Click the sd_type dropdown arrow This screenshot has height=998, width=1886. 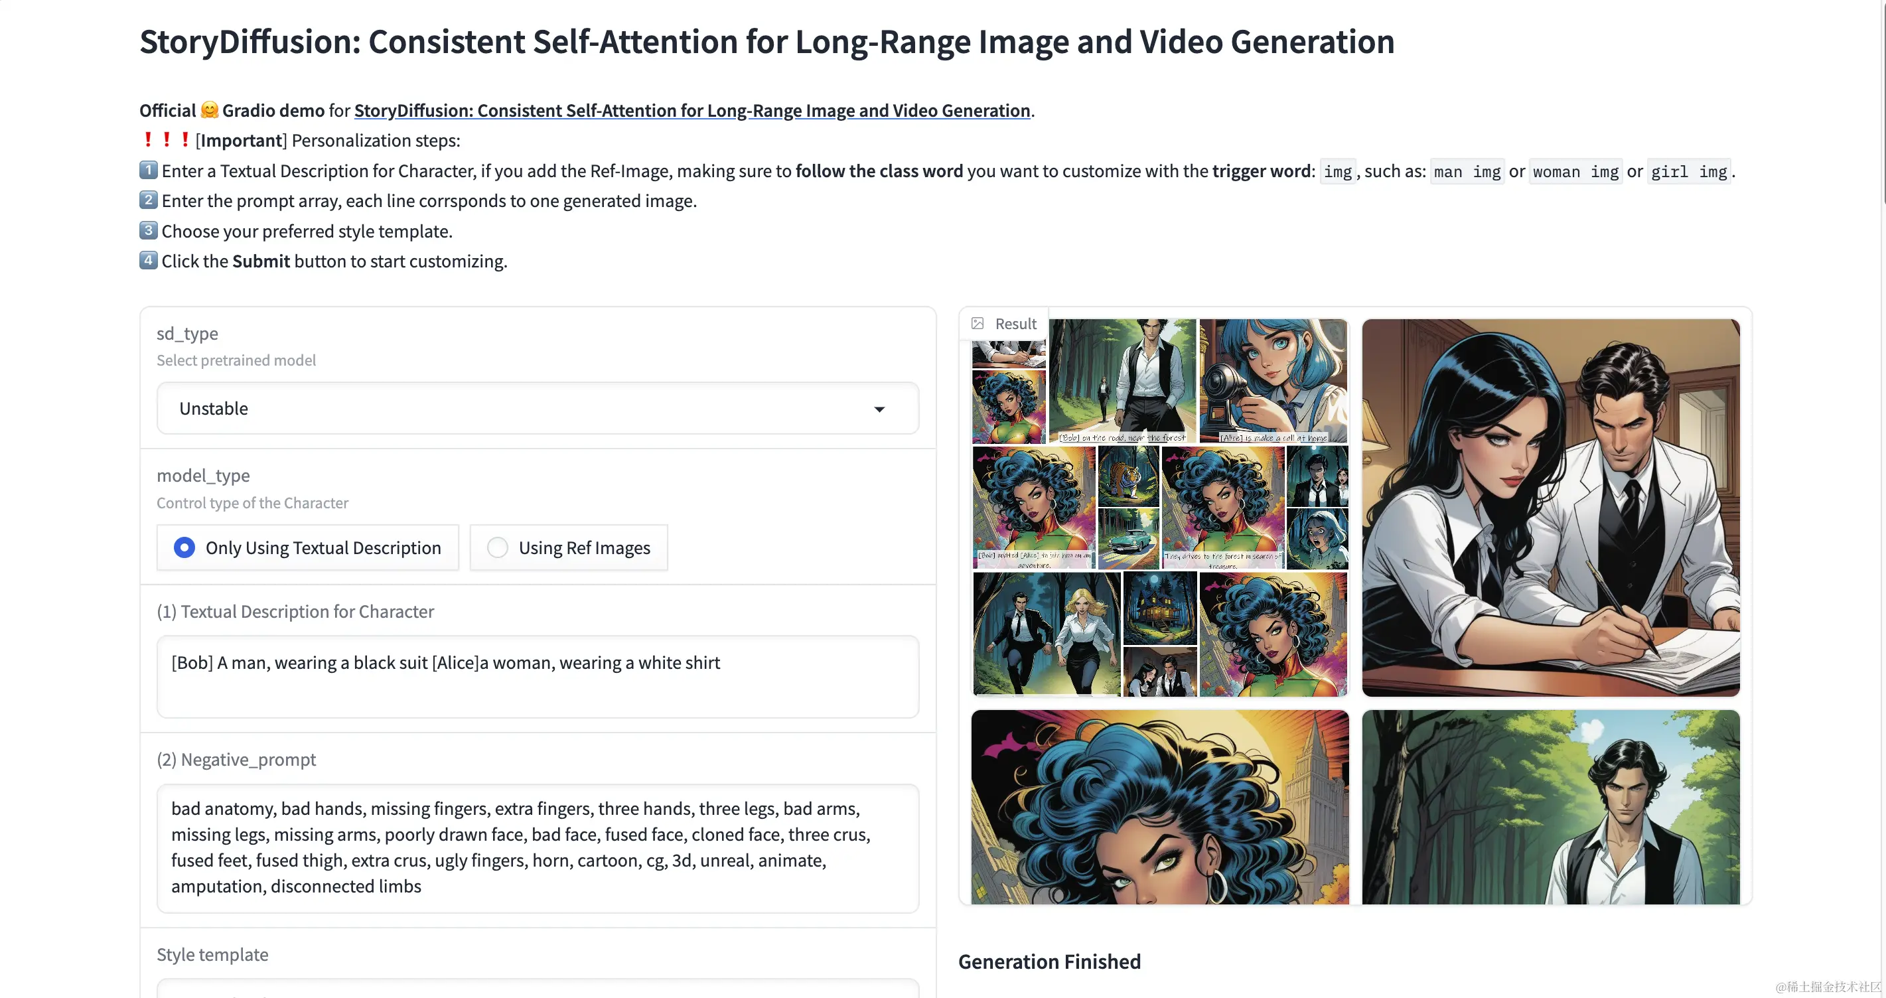pyautogui.click(x=879, y=409)
